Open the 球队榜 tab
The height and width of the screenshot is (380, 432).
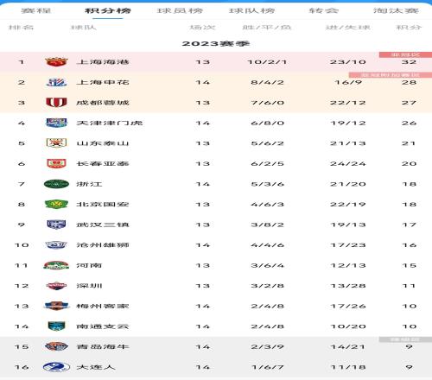251,11
